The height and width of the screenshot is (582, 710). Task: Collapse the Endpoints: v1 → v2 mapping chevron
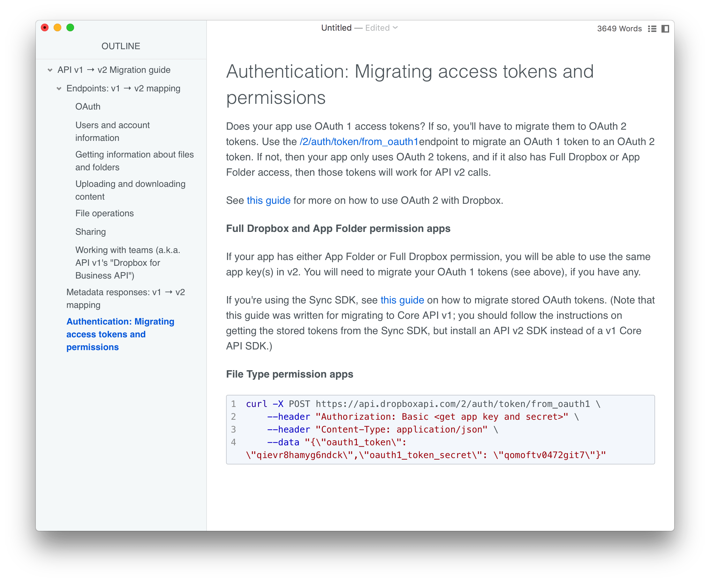59,88
